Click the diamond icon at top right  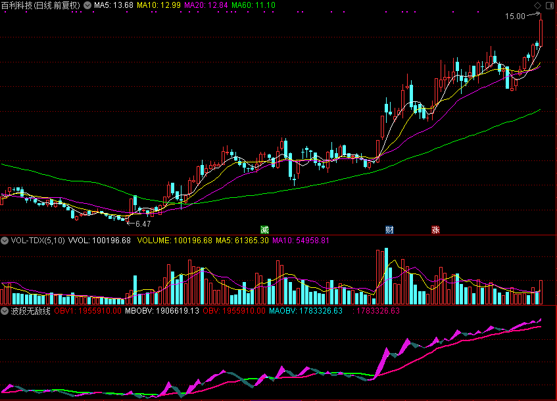tap(537, 5)
